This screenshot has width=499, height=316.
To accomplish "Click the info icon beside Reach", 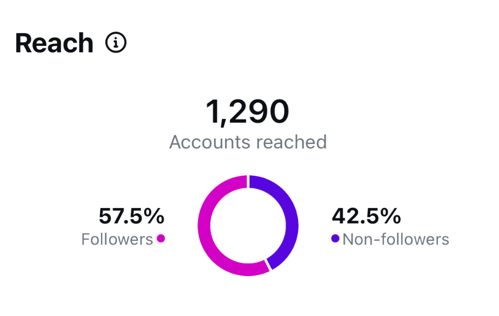I will (116, 43).
